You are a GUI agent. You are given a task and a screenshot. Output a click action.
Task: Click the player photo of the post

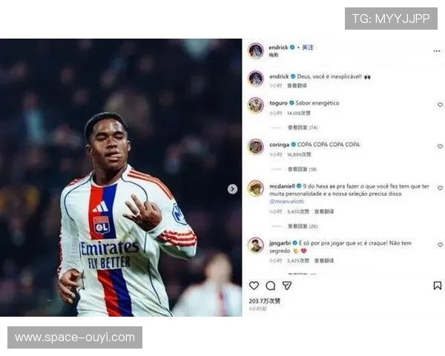121,177
